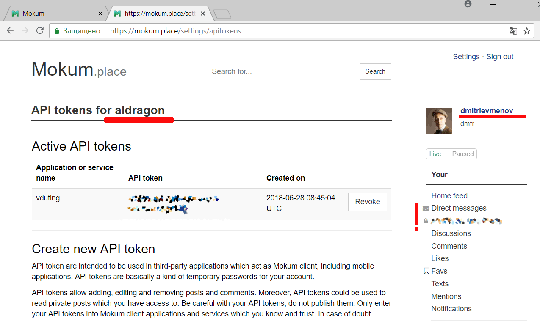Open the Mokum.place logo homepage link
Viewport: 540px width, 321px height.
coord(79,69)
